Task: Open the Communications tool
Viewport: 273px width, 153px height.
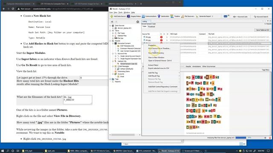Action: 149,16
